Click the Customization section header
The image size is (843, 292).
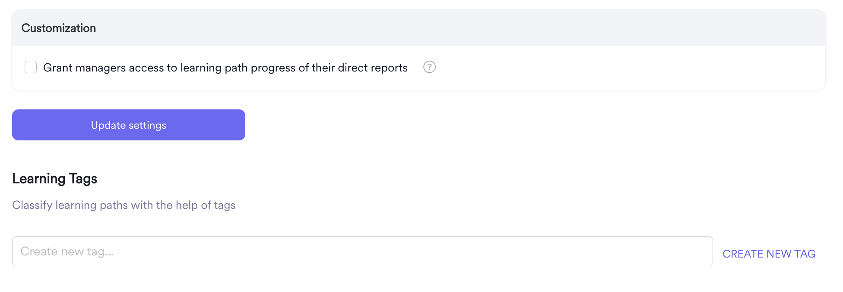(x=418, y=28)
